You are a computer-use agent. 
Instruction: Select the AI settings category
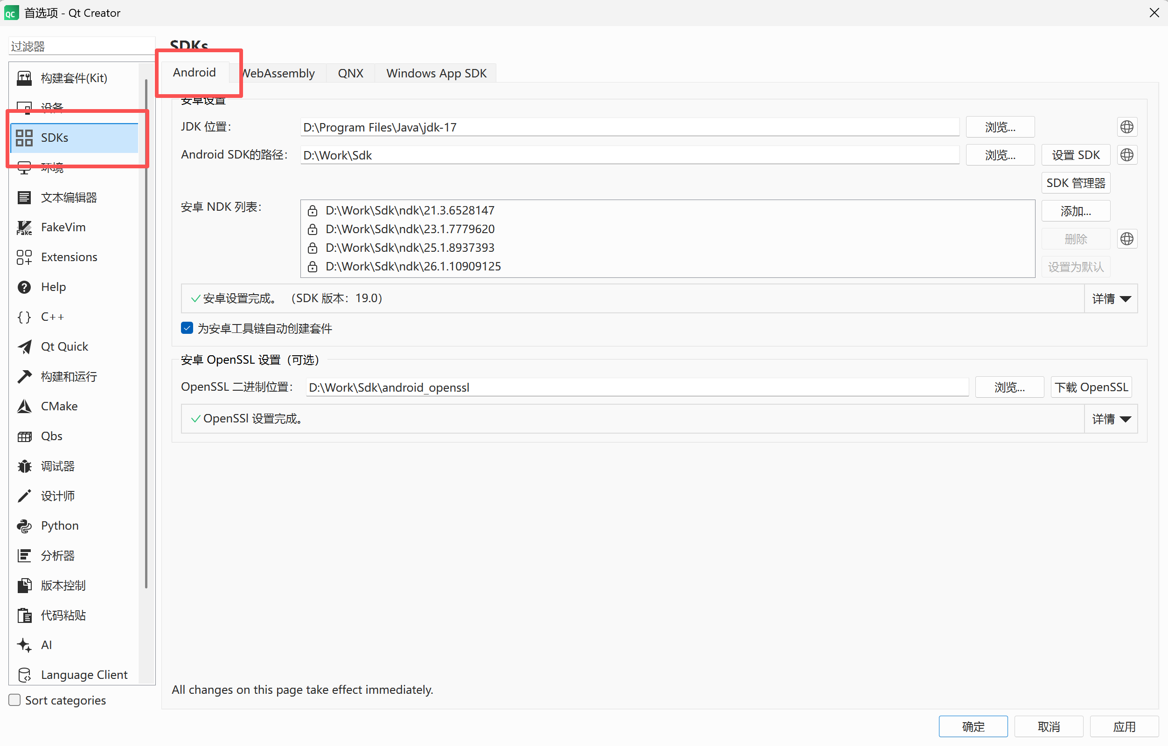(x=46, y=645)
